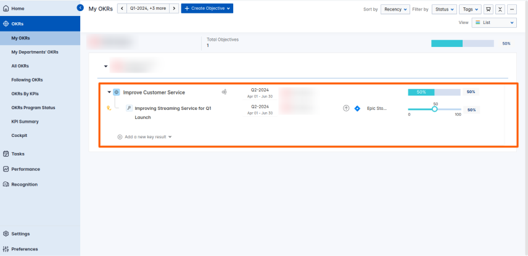Screen dimensions: 528x256
Task: Click the overall 50% progress bar at top
Action: [463, 43]
